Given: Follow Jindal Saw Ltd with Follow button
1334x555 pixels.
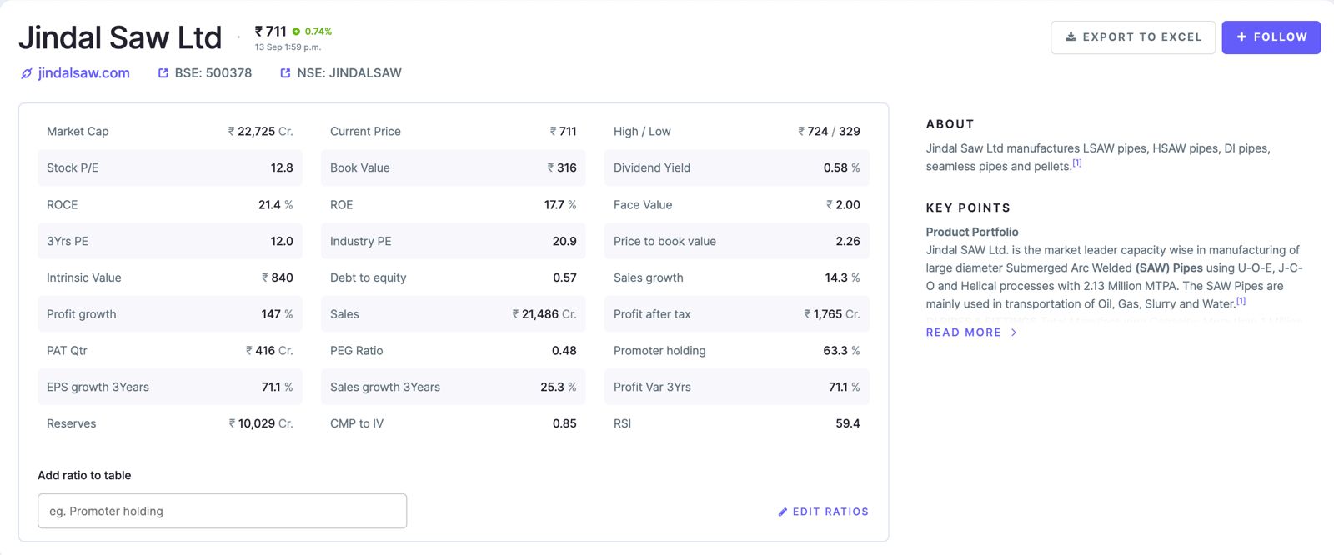Looking at the screenshot, I should [x=1271, y=37].
